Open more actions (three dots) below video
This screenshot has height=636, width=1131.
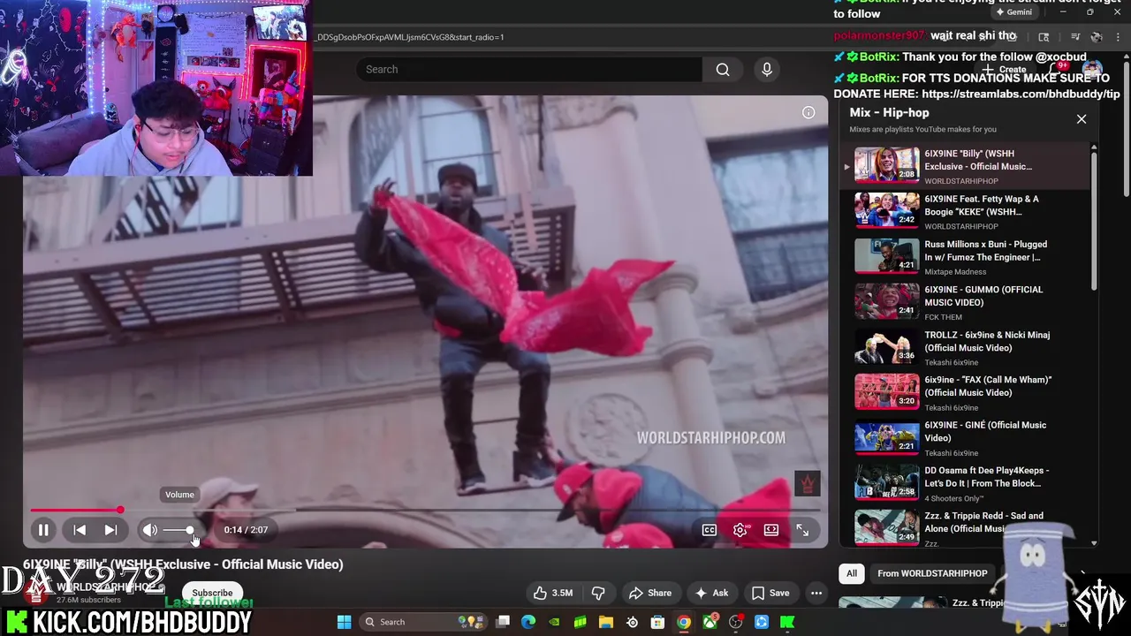[x=816, y=593]
